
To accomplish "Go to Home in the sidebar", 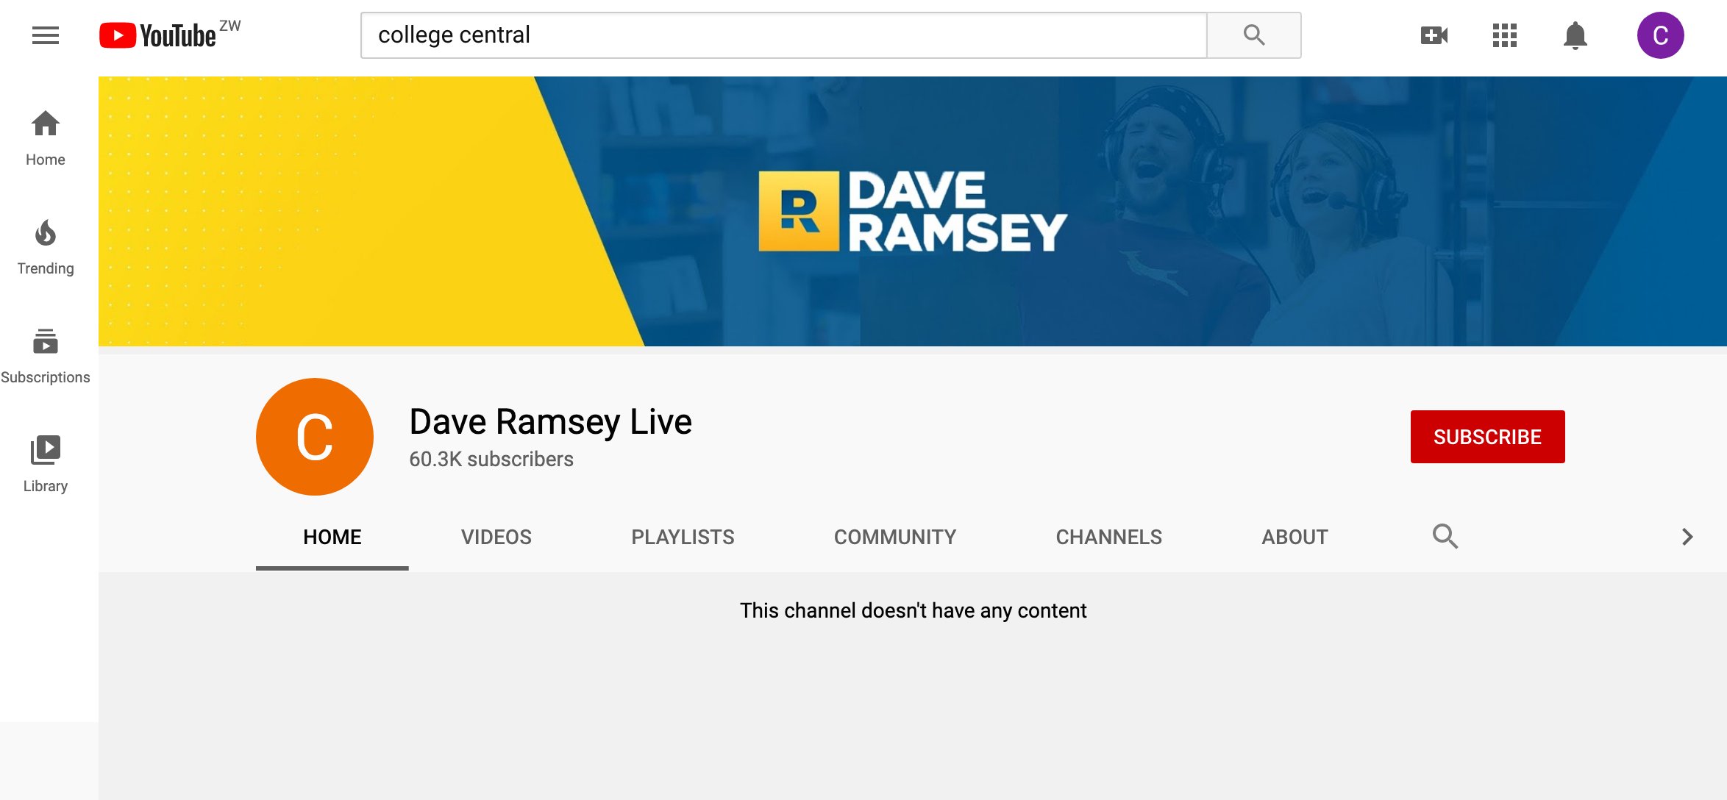I will [x=46, y=138].
